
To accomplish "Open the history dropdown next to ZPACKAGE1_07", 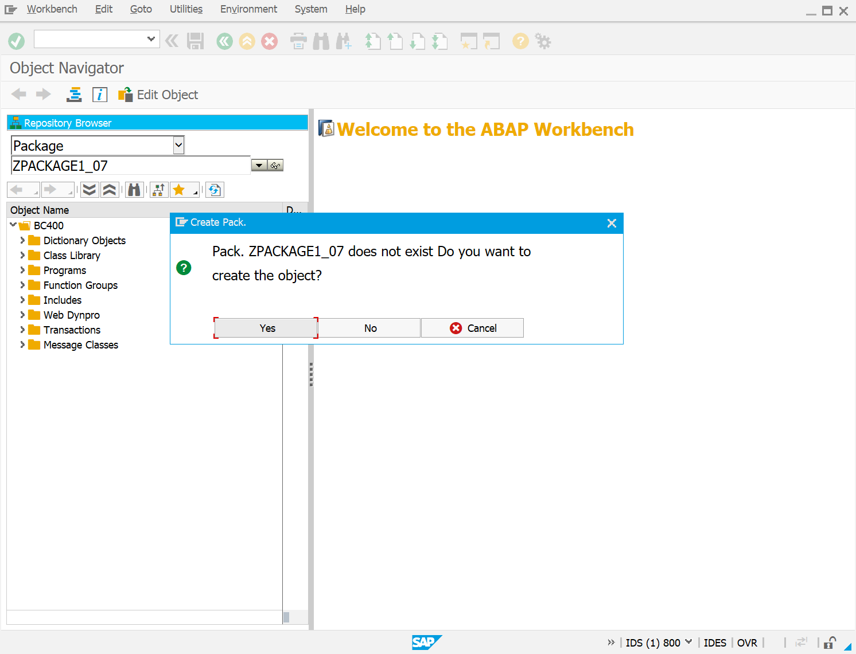I will point(259,166).
